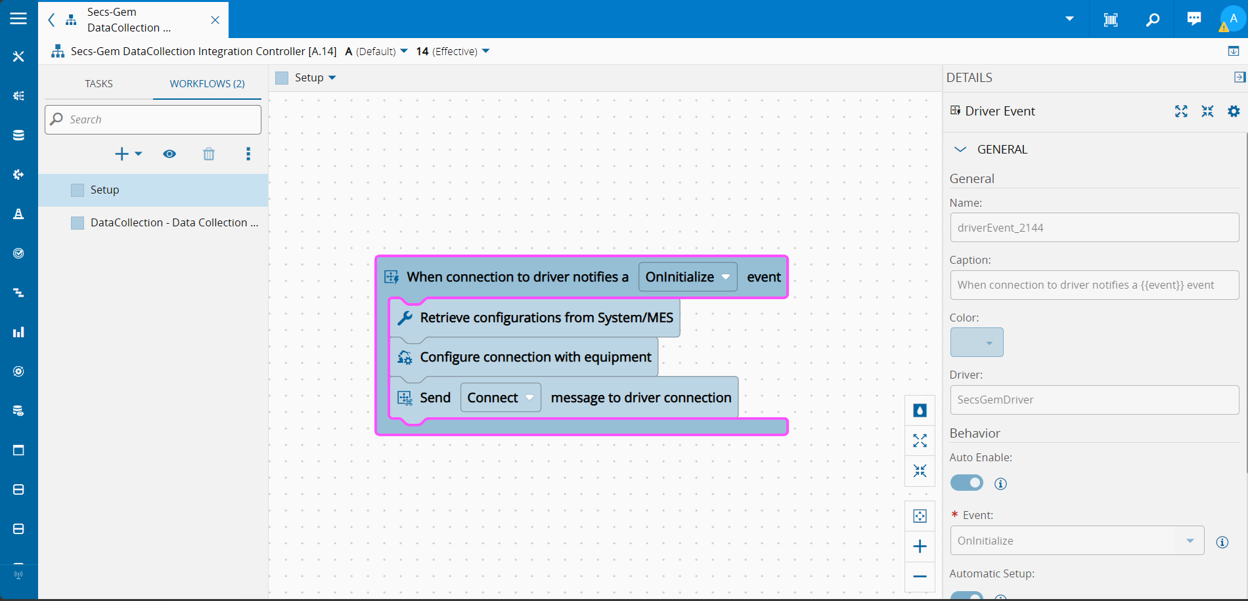Open the OnInitialize dropdown in event block

pos(688,277)
